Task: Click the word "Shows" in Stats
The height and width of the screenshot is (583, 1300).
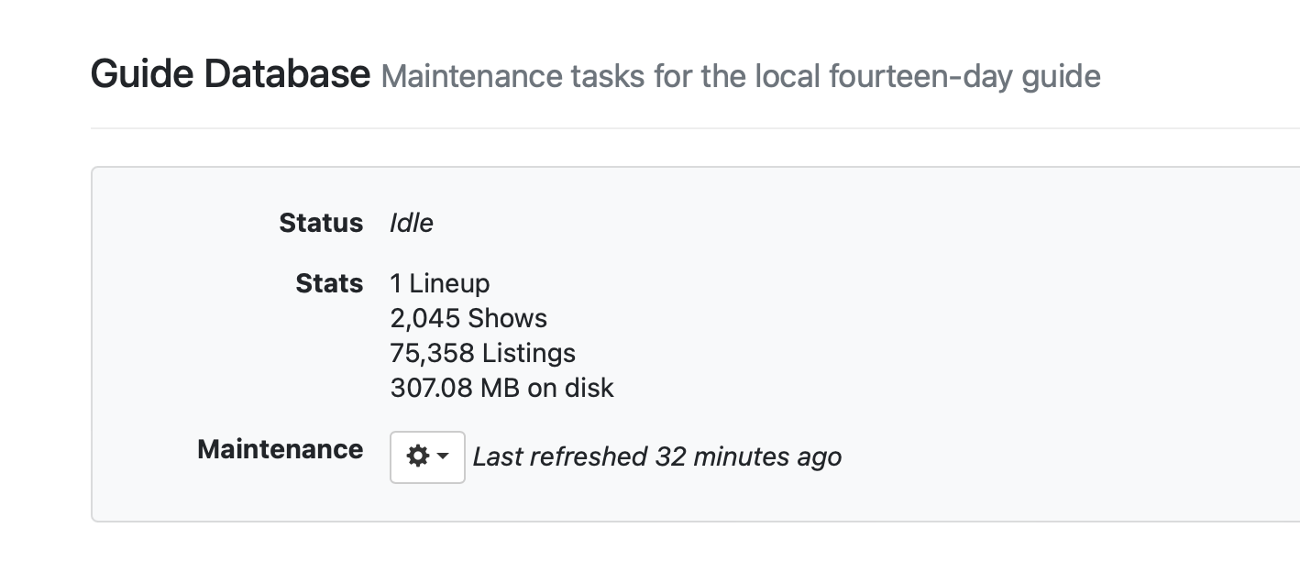Action: pos(507,318)
